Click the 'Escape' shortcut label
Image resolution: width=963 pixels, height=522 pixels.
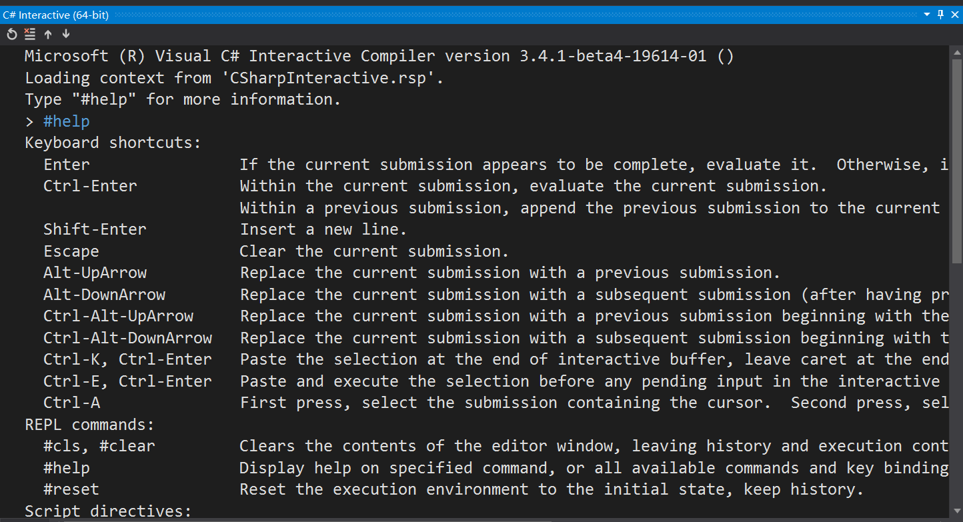click(x=71, y=251)
